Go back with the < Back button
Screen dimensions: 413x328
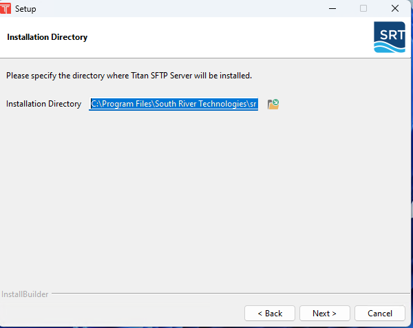270,313
